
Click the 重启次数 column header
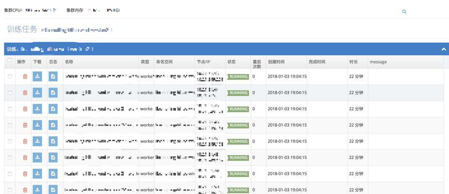(257, 64)
